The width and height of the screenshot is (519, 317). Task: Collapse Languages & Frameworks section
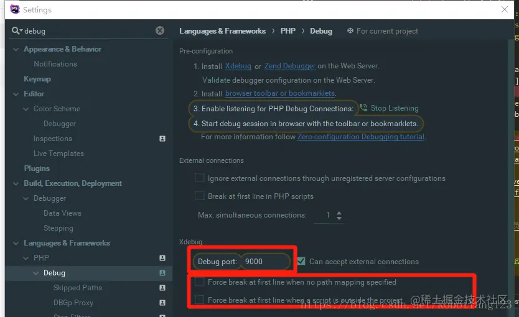point(16,243)
